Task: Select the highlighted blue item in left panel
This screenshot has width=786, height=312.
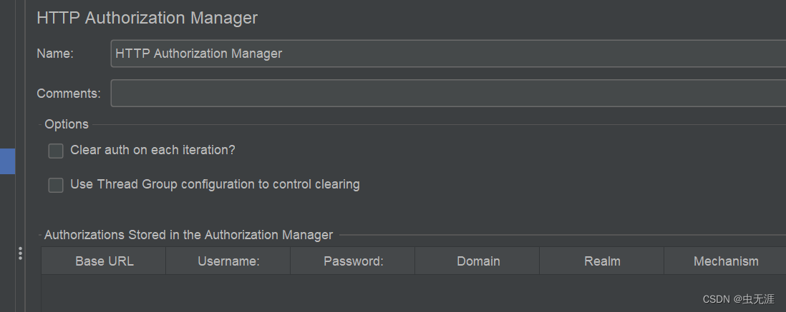Action: (x=7, y=161)
